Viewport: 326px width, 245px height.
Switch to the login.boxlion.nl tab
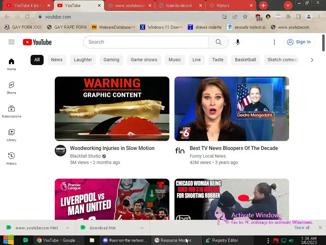pos(180,5)
